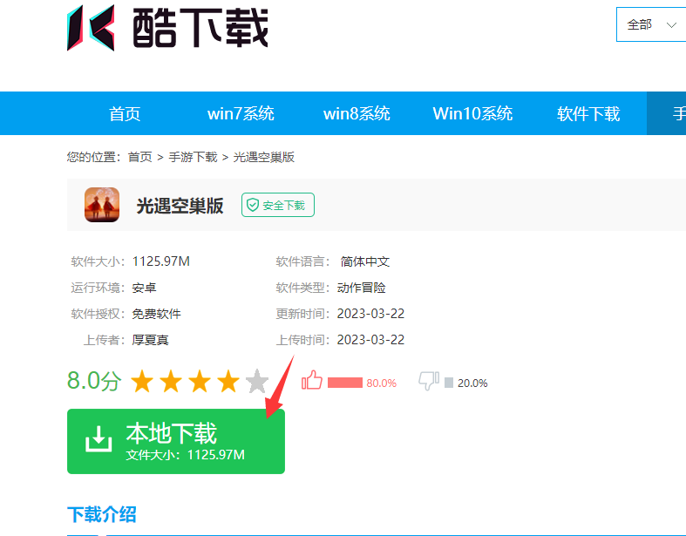Click the 安全下载 badge button
Screen dimensions: 686x536
pyautogui.click(x=278, y=205)
